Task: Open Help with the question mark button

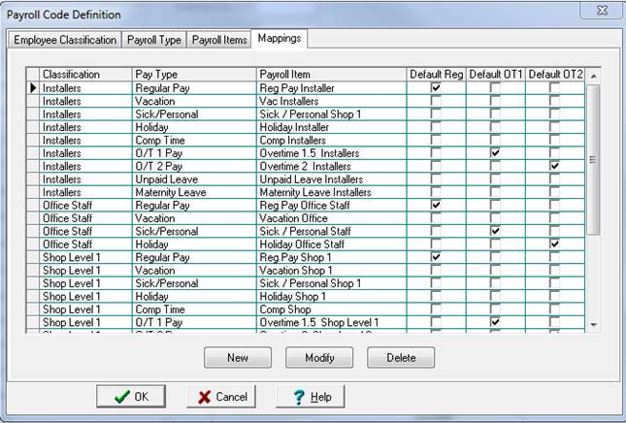Action: tap(311, 397)
